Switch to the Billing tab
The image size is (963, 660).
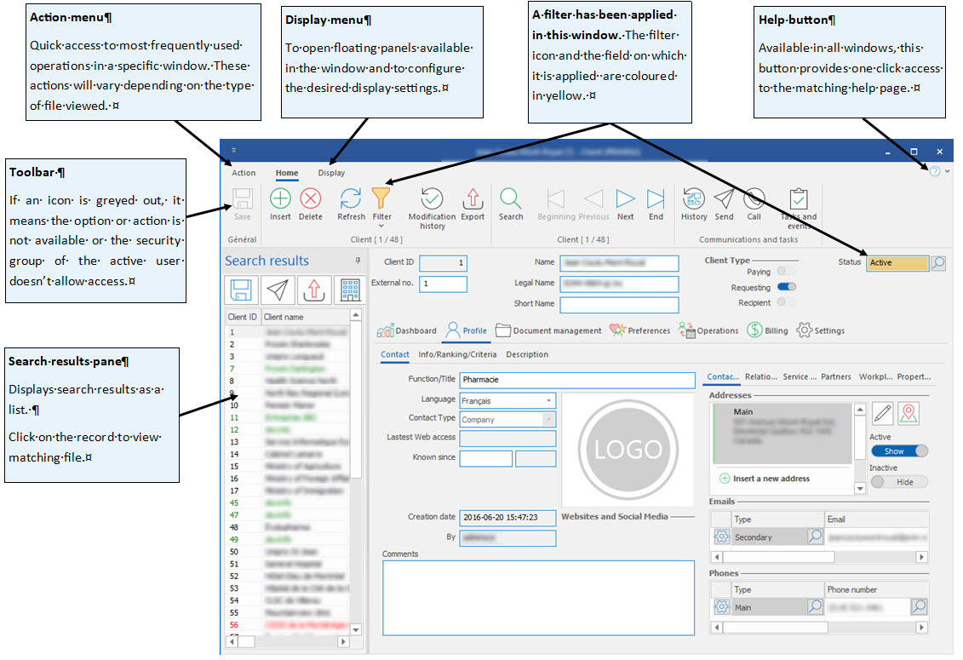click(767, 330)
